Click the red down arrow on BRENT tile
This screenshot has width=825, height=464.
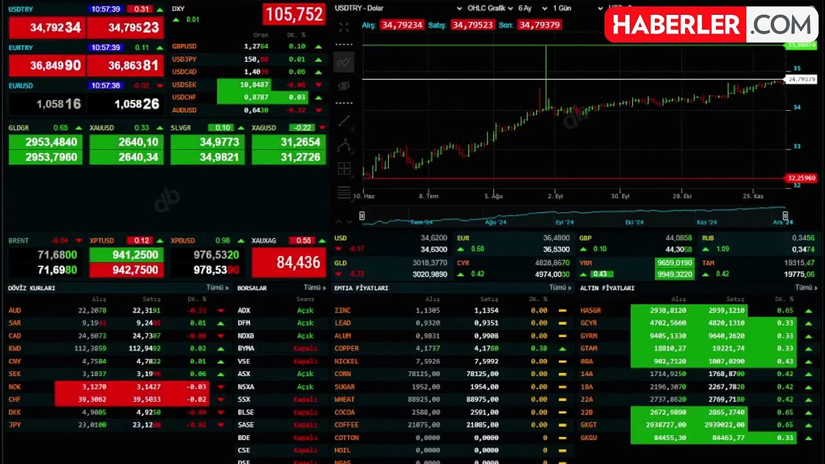tap(79, 240)
